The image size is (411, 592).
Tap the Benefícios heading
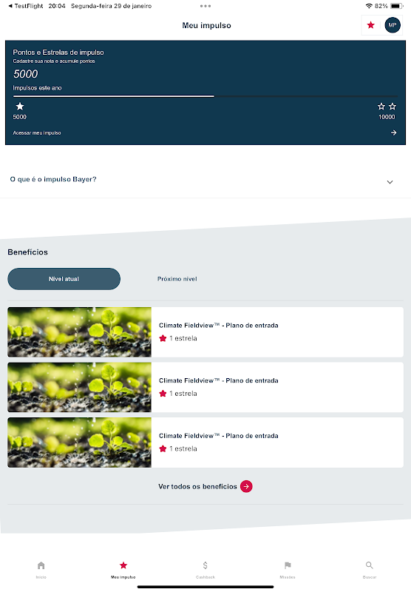click(x=28, y=252)
